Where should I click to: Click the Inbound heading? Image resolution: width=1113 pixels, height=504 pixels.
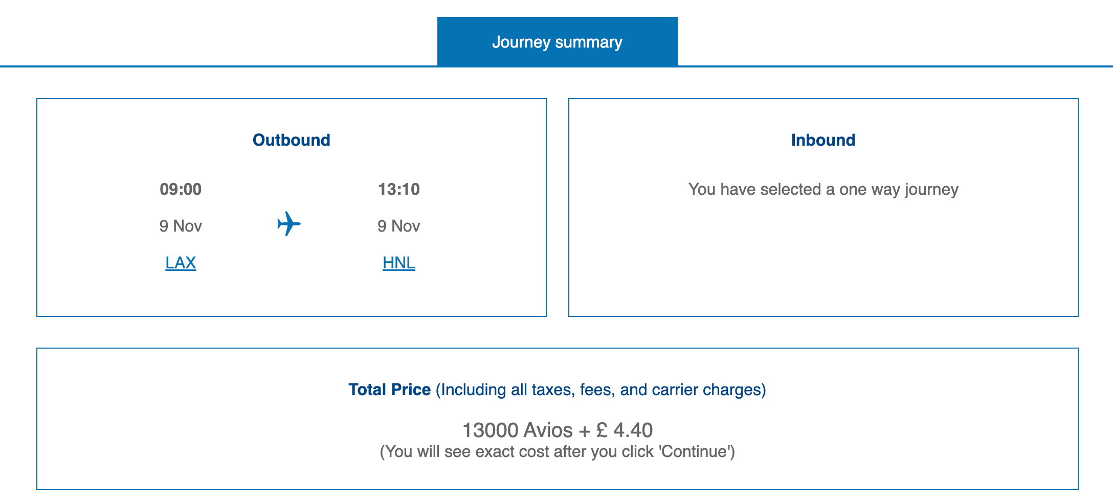823,140
